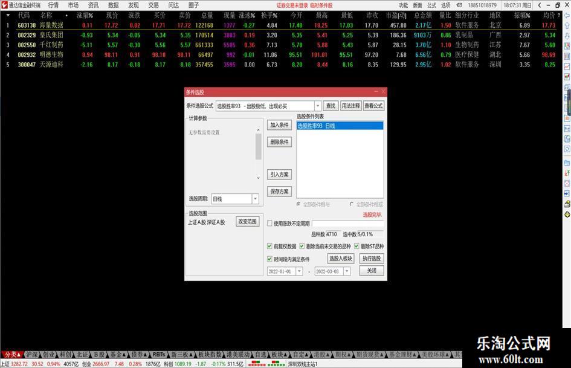The image size is (571, 368).
Task: Uncheck the 剔除ST品种 checkbox
Action: (x=356, y=247)
